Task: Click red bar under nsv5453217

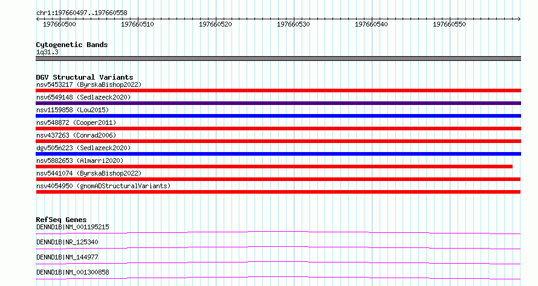Action: coord(278,91)
